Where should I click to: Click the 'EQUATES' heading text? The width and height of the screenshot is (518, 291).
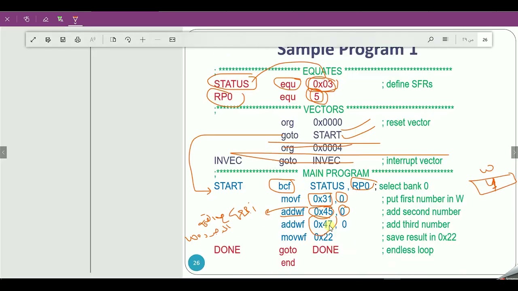coord(322,71)
